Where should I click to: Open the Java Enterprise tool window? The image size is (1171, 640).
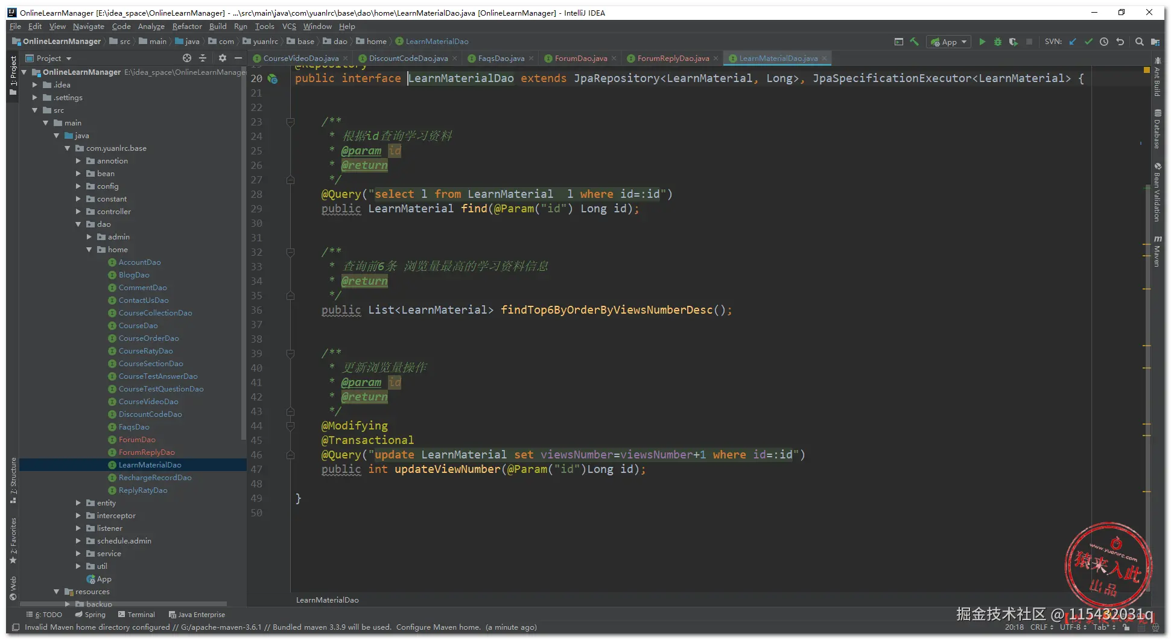(x=197, y=615)
